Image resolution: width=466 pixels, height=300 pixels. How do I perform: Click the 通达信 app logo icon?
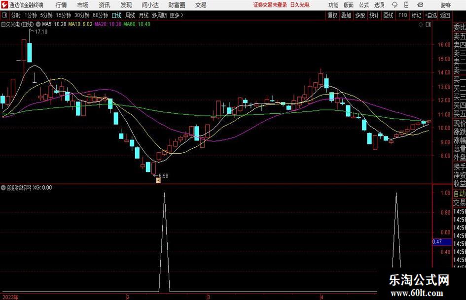[x=4, y=5]
